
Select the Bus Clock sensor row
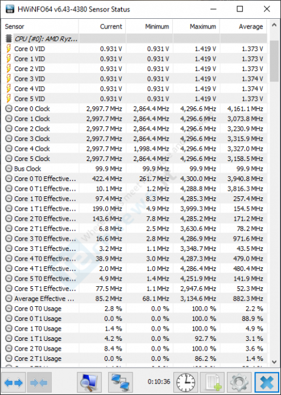[x=134, y=169]
